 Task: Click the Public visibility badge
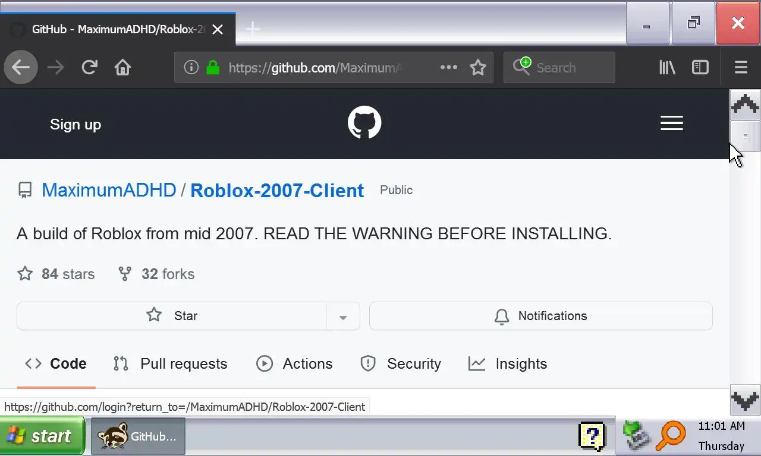coord(397,190)
